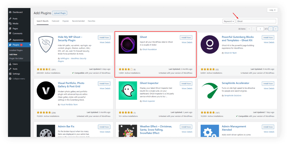The width and height of the screenshot is (288, 145).
Task: Click the Ghost Inspector ghost thumbnail
Action: [128, 91]
